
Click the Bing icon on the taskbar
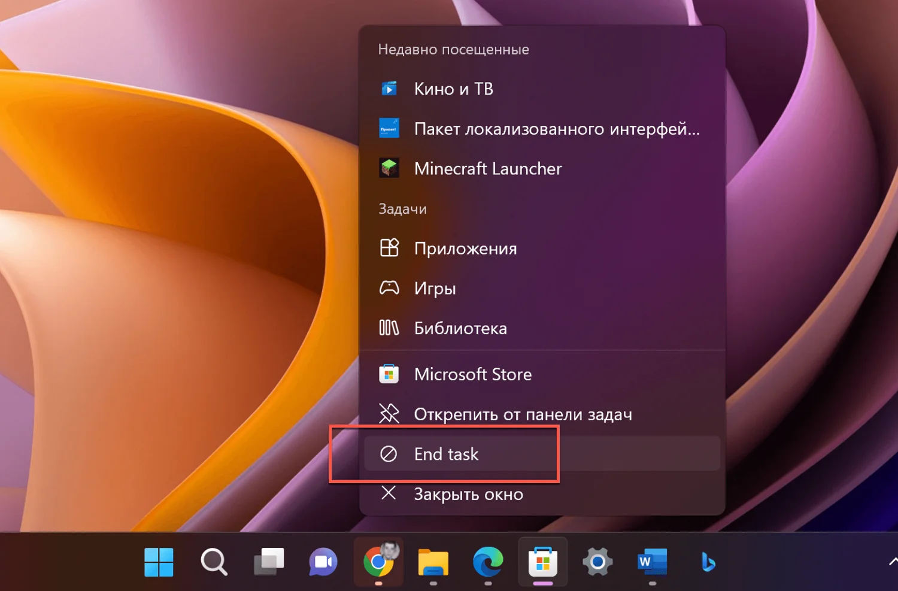[x=708, y=562]
